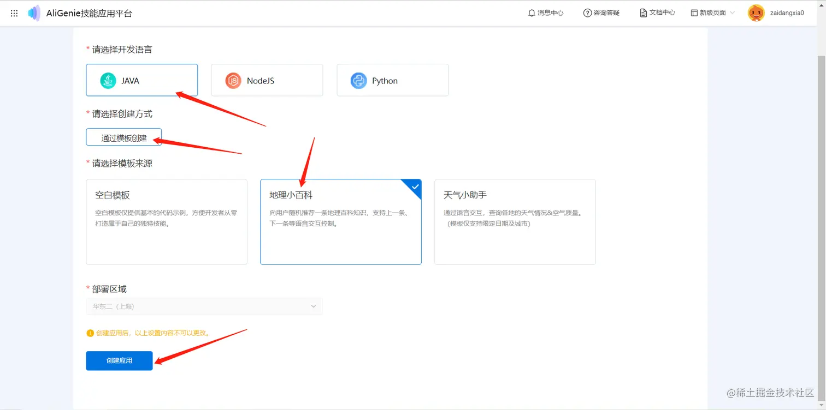The height and width of the screenshot is (410, 826).
Task: Click the documentation center file icon
Action: tap(644, 13)
